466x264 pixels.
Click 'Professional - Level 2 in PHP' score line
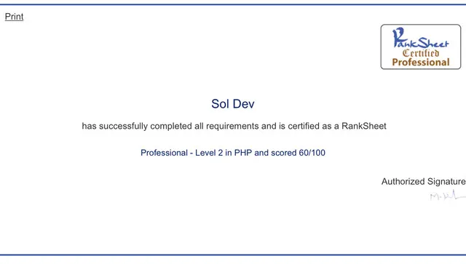[x=233, y=153]
